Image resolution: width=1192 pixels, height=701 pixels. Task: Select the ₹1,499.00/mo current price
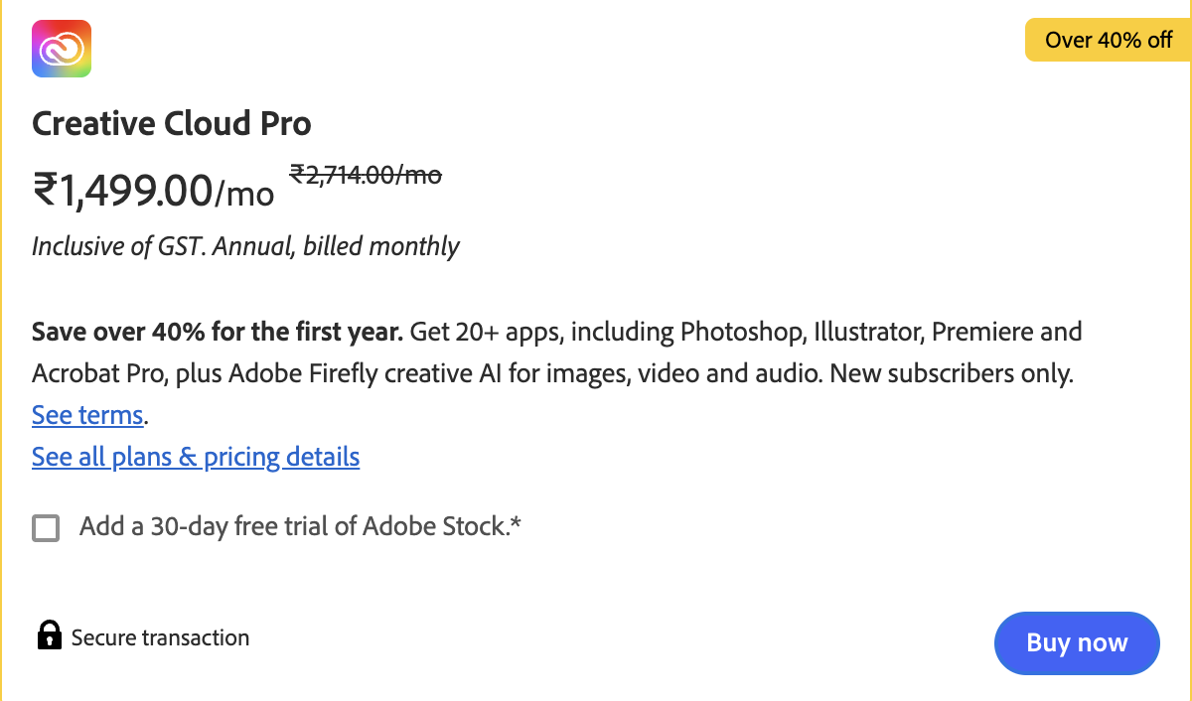(x=153, y=190)
